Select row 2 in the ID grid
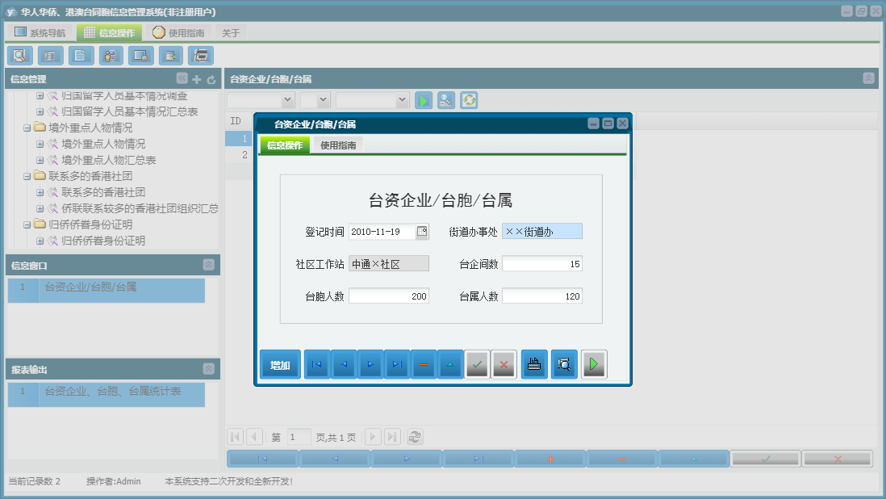Screen dimensions: 886x499 [239, 155]
